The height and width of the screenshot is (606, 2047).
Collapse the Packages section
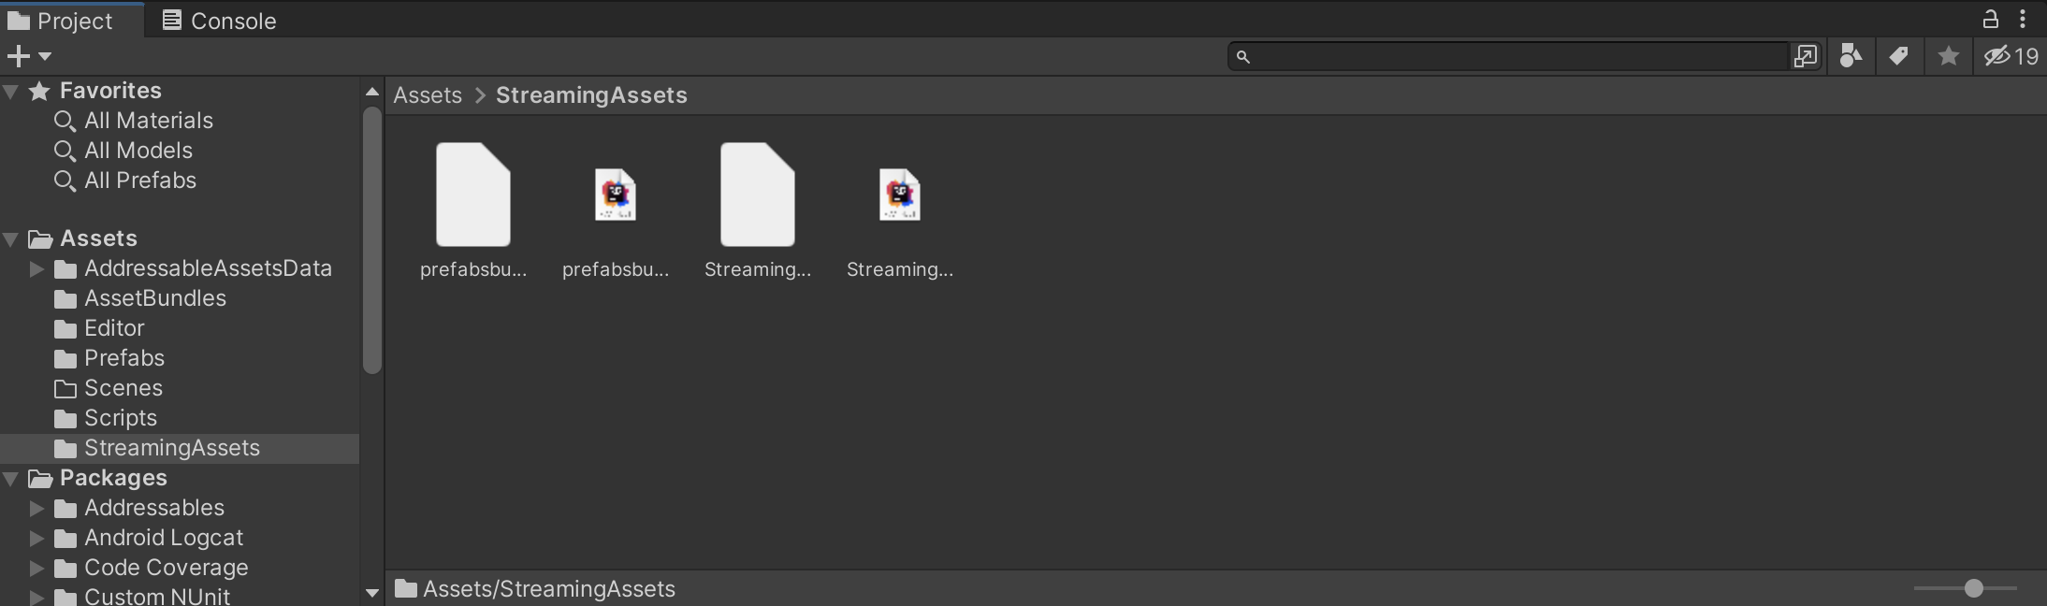click(x=11, y=479)
